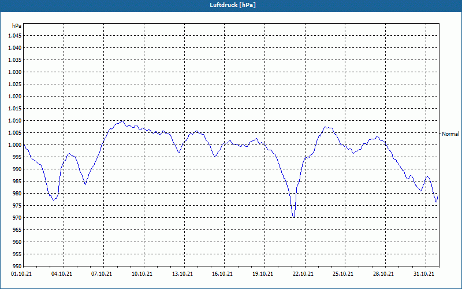Screen dimensions: 462x289
Task: Select the 1.030 y-axis label
Action: point(16,72)
